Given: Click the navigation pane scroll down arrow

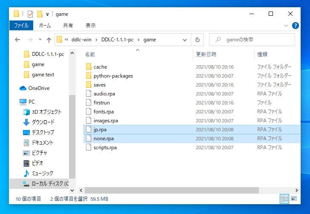Looking at the screenshot, I should point(72,190).
